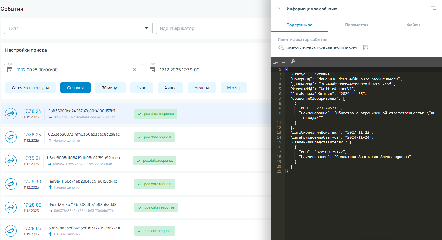Clear the 'От' date with the X
This screenshot has width=442, height=240.
coord(135,70)
